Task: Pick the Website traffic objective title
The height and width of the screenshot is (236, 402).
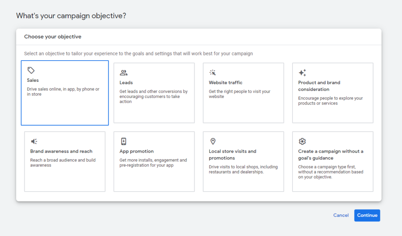Action: tap(225, 83)
